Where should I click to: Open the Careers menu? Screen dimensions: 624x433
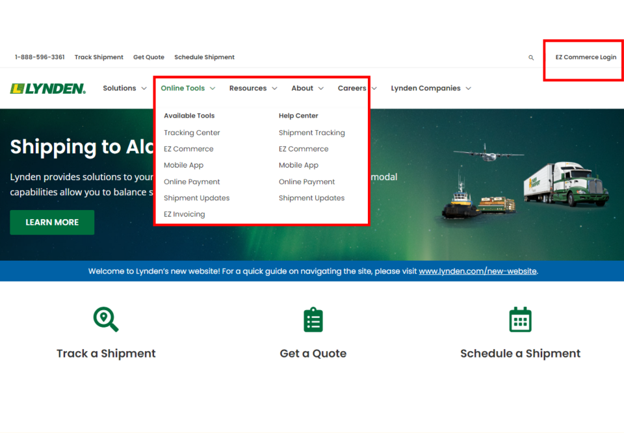pyautogui.click(x=352, y=88)
